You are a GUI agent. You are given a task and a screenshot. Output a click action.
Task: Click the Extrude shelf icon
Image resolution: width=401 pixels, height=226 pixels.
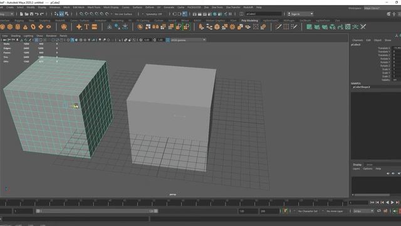click(202, 26)
